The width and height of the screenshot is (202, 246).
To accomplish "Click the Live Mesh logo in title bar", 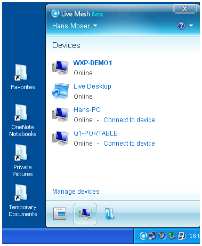I will click(55, 13).
